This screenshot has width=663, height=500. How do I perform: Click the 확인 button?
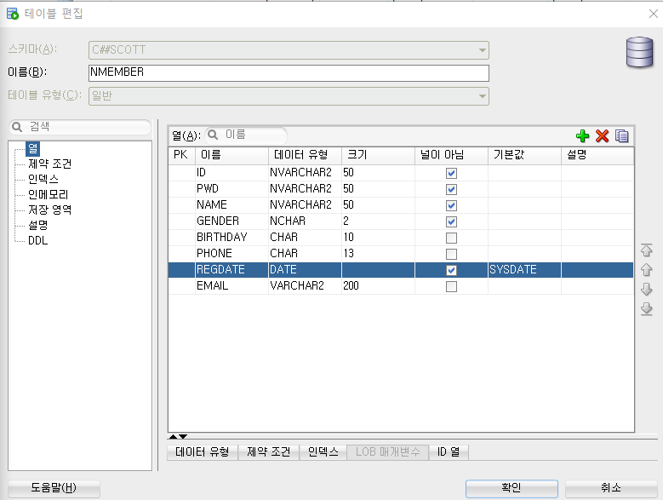(x=512, y=488)
